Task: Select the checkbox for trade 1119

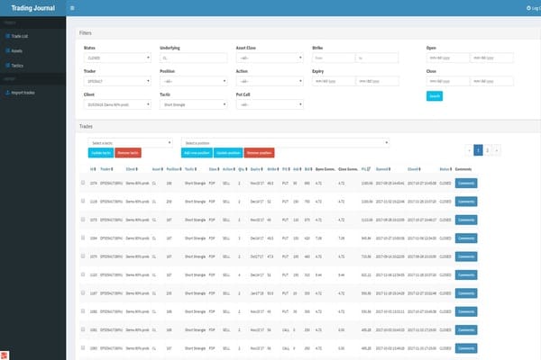Action: 83,202
